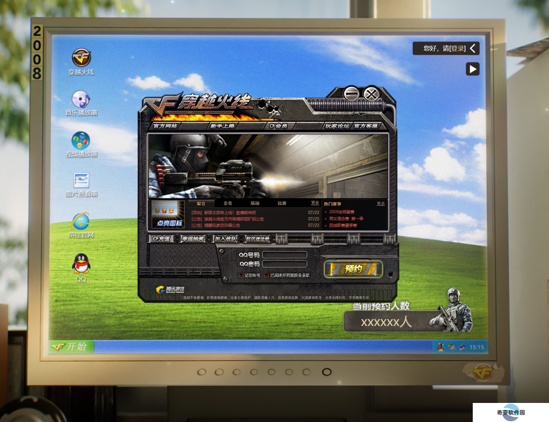Click the 加入战队 button
Image resolution: width=549 pixels, height=422 pixels.
pos(225,239)
